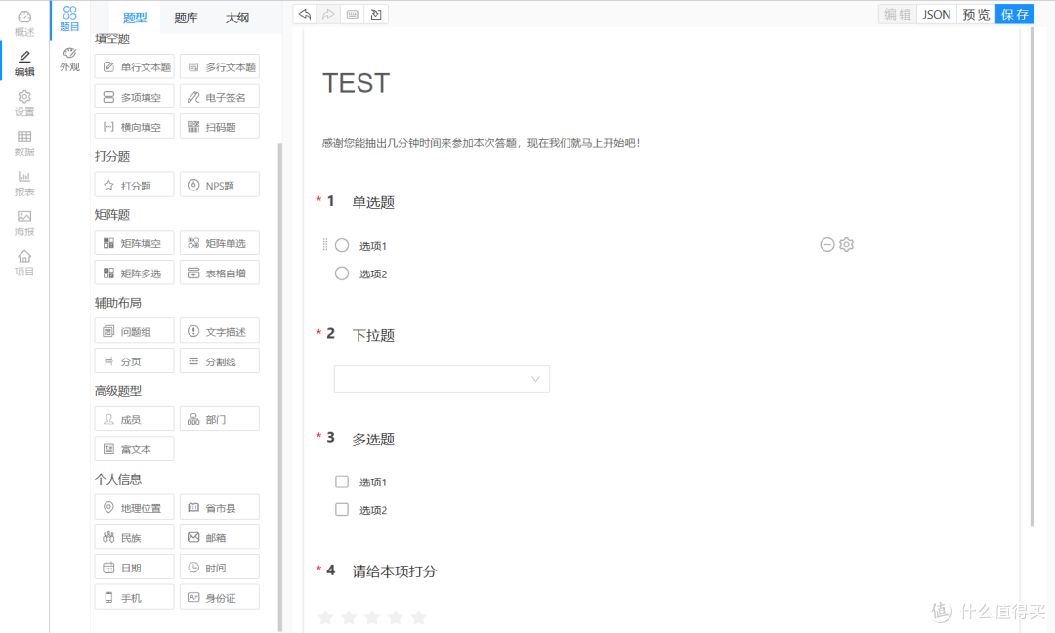Switch to the 题库 tab
Image resolution: width=1055 pixels, height=633 pixels.
click(186, 19)
